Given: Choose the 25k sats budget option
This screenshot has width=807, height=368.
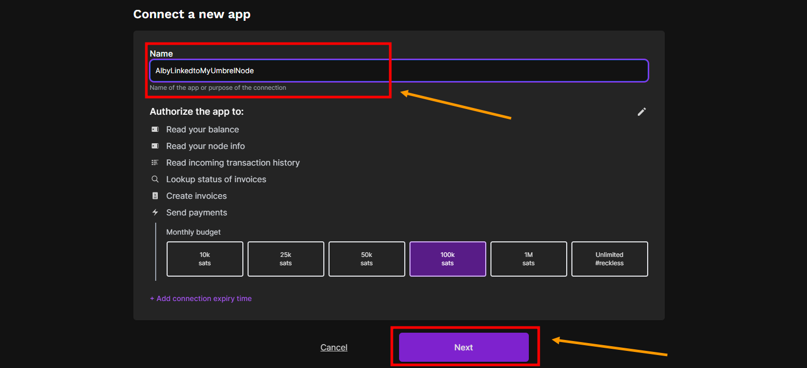Looking at the screenshot, I should click(x=285, y=259).
